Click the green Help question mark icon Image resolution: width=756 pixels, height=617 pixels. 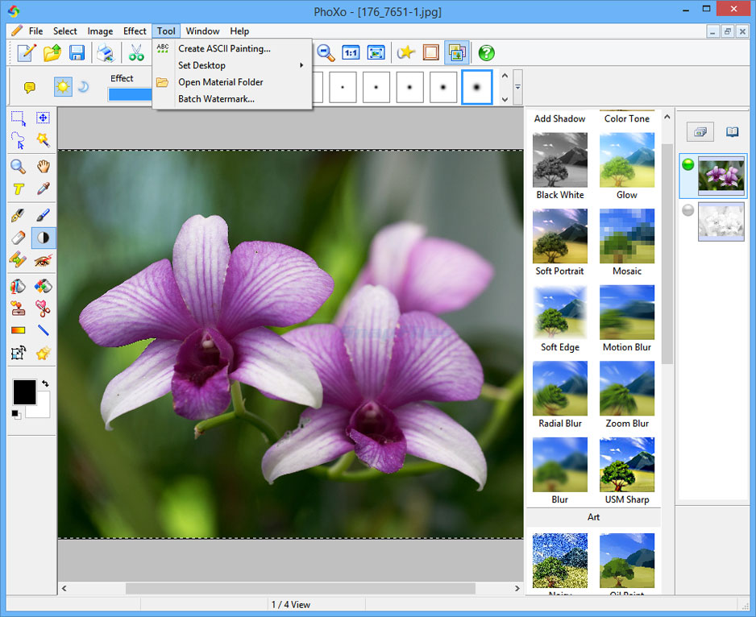486,53
